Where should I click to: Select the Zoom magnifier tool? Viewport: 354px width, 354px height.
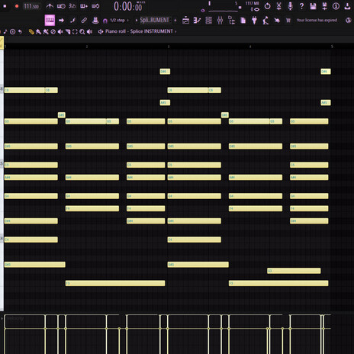point(82,31)
